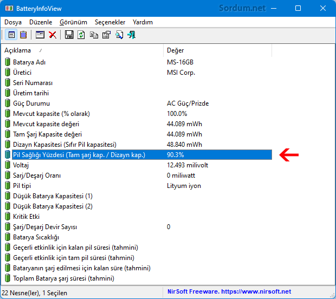The height and width of the screenshot is (299, 336).
Task: Select the Güç Durumu row label
Action: coord(31,103)
